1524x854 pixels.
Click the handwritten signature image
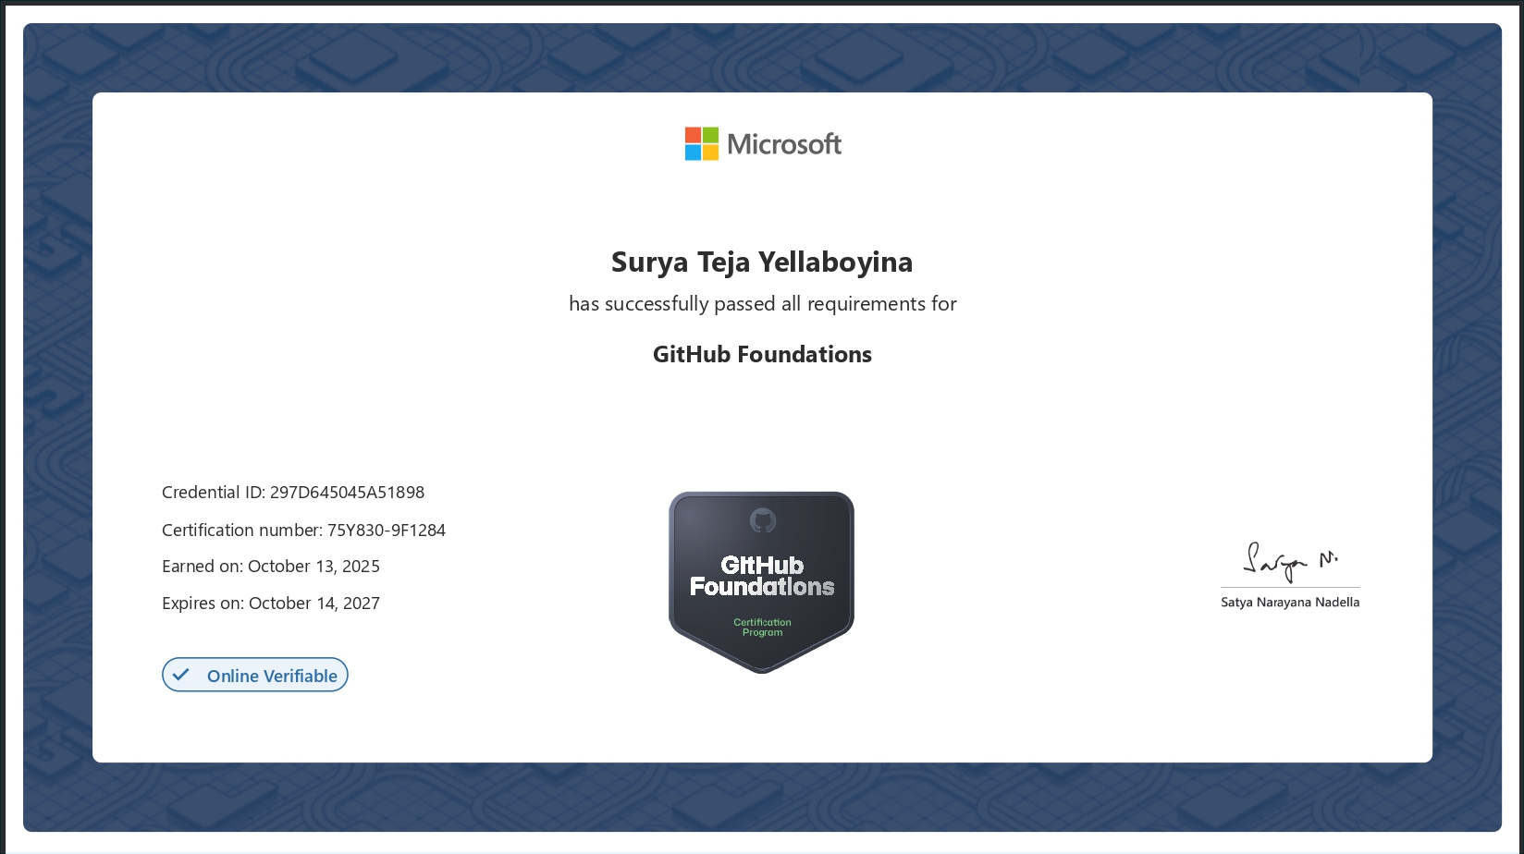(x=1289, y=561)
